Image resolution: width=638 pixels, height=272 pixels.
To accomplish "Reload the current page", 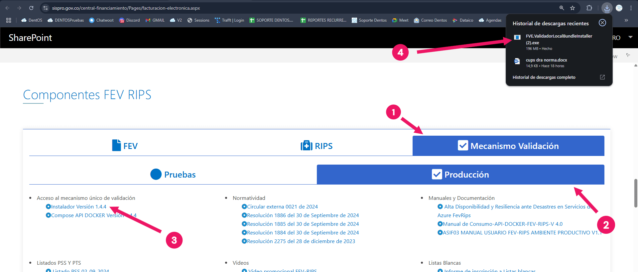I will tap(31, 8).
